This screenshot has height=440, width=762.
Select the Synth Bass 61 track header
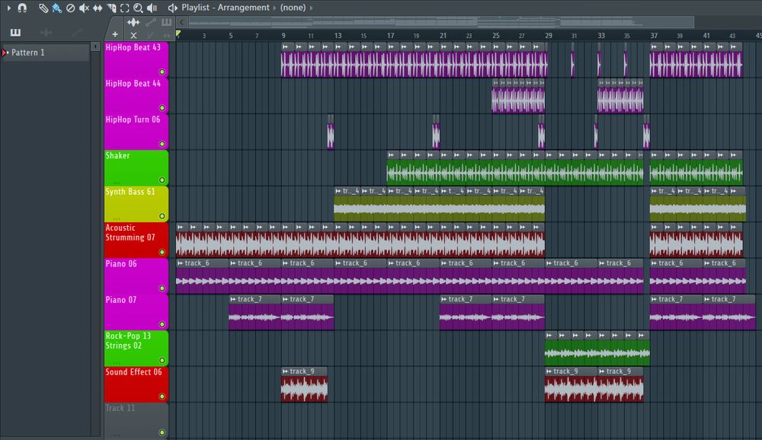136,203
